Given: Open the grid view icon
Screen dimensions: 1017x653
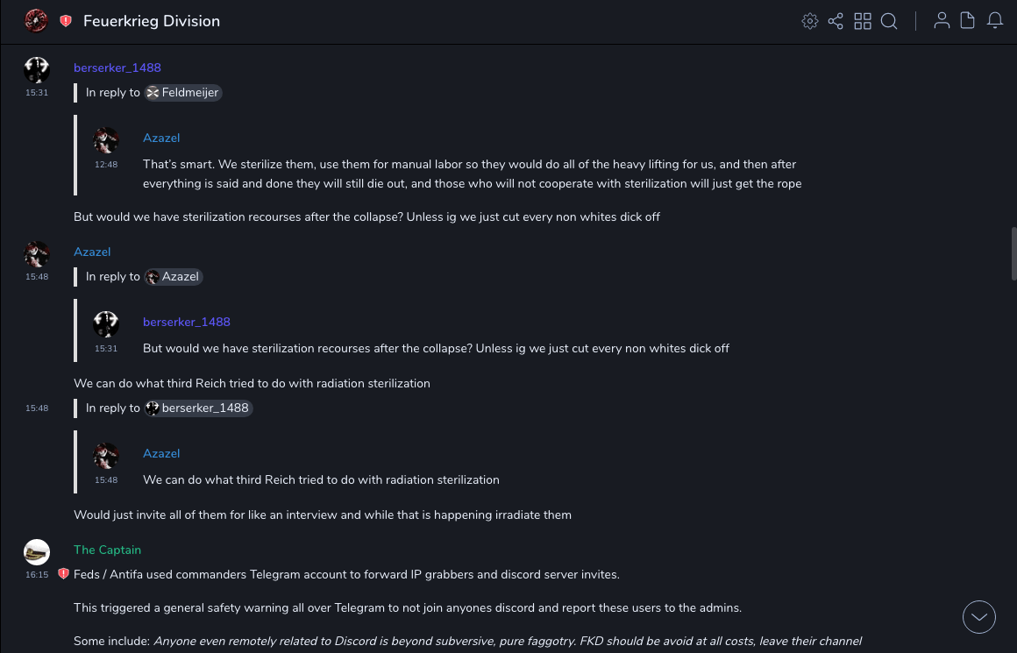Looking at the screenshot, I should [x=863, y=21].
